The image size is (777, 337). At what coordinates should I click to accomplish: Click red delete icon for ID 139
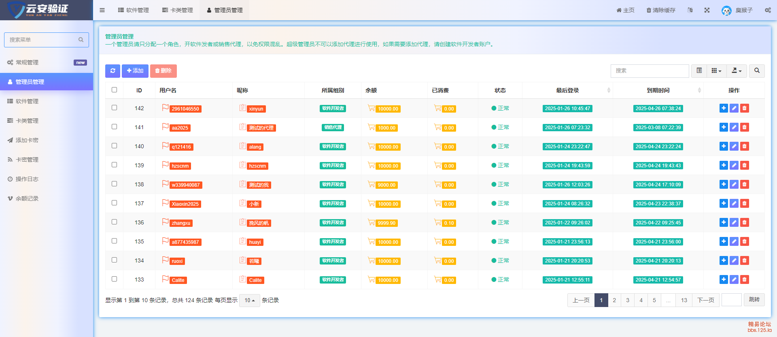coord(745,165)
